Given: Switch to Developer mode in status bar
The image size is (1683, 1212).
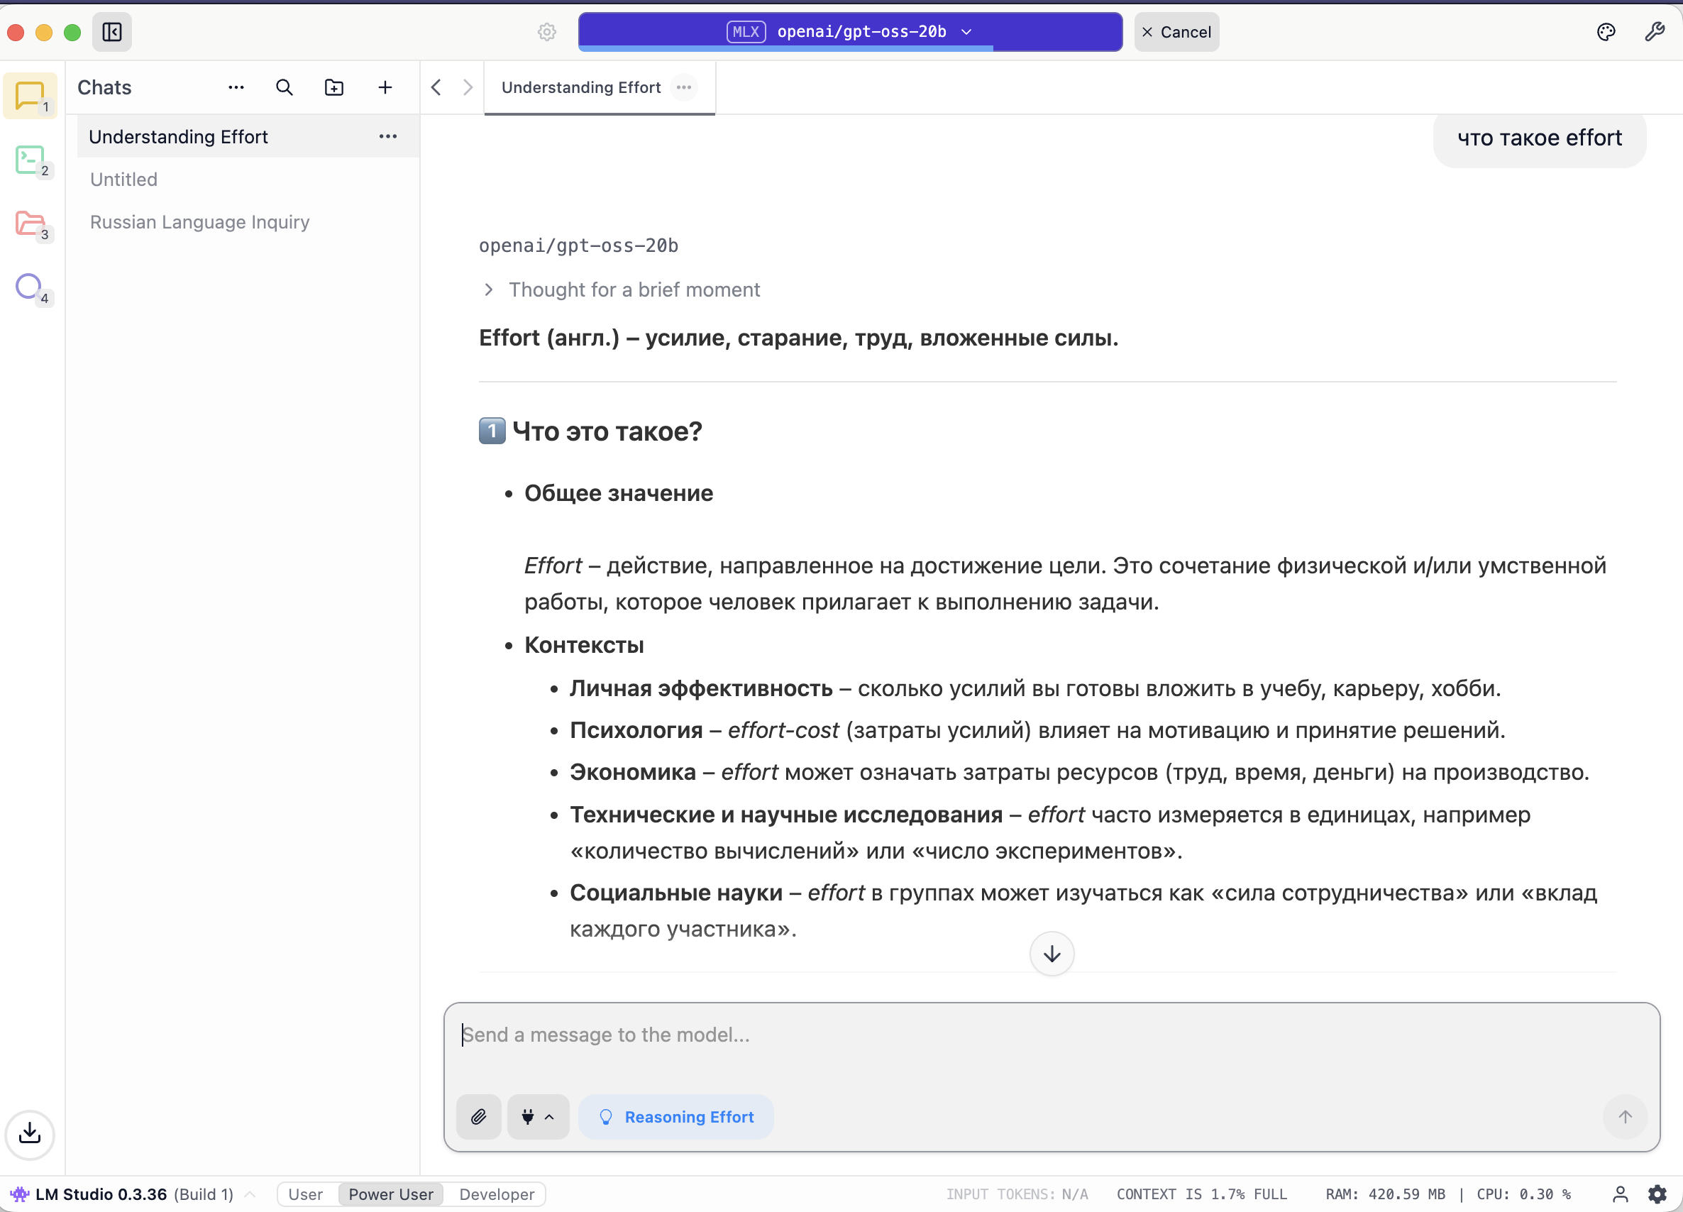Looking at the screenshot, I should (x=496, y=1194).
